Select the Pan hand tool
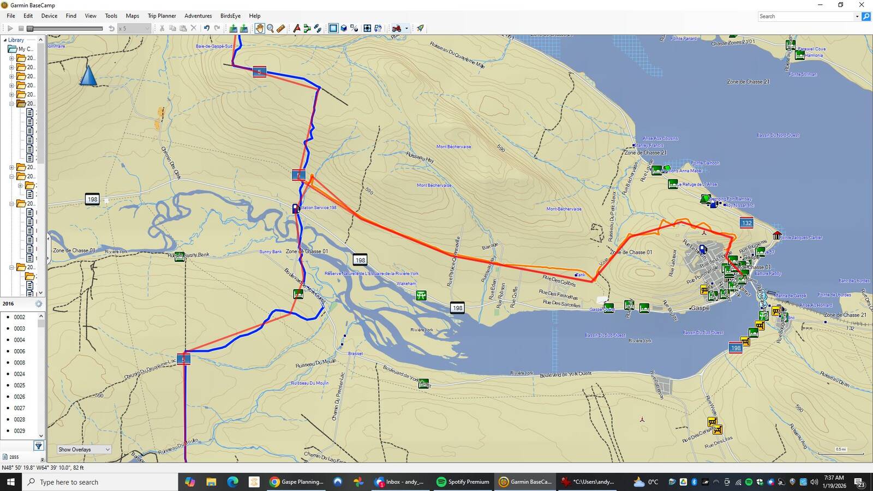 tap(259, 28)
